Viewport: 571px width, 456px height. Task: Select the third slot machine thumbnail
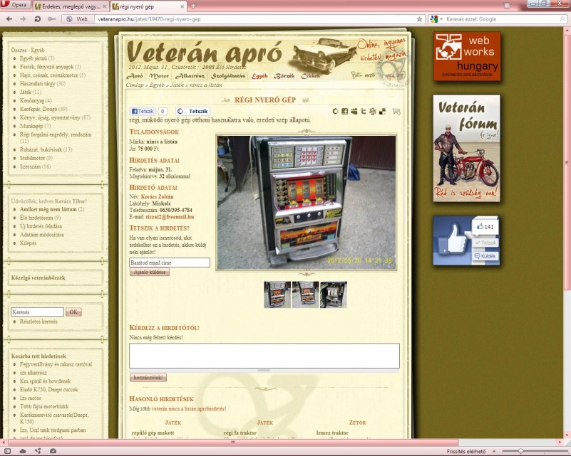click(x=333, y=295)
